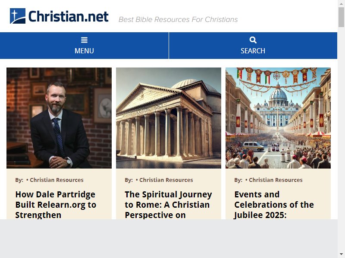Click the Christian.net site title text
345x258 pixels.
69,16
